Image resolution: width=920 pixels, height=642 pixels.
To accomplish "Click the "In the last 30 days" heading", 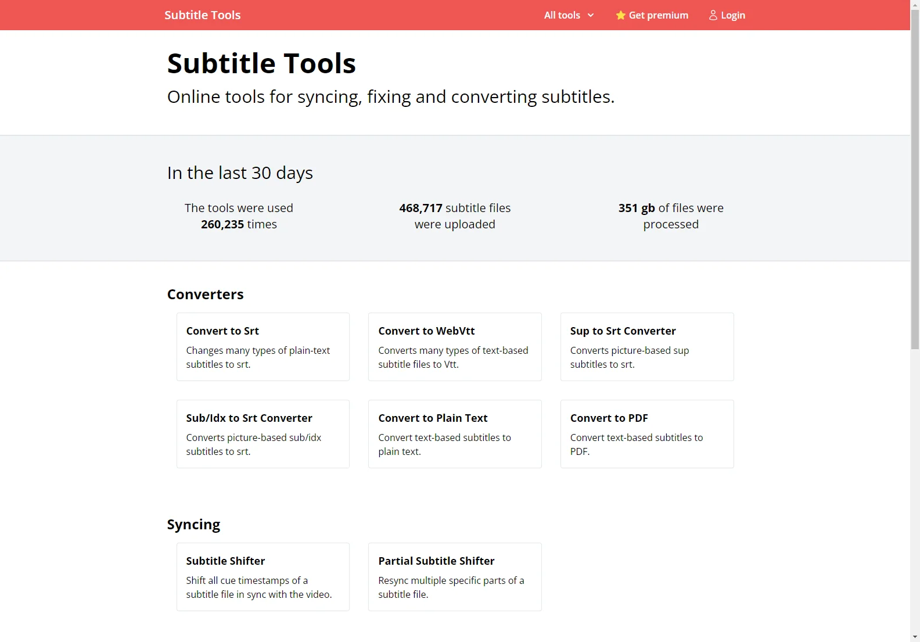I will 240,173.
